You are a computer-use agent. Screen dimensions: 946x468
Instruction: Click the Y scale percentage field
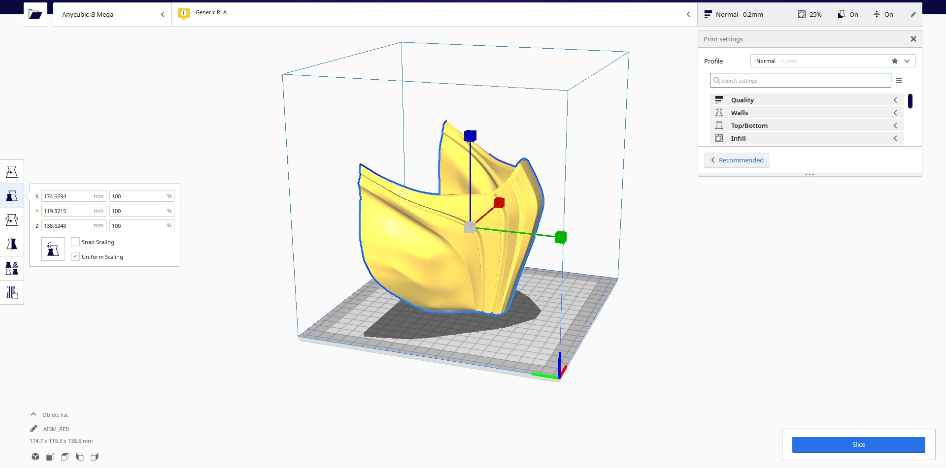[x=142, y=211]
